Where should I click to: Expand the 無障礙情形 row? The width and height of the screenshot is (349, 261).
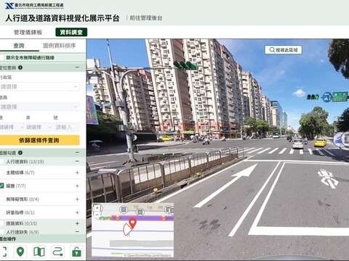(77, 199)
